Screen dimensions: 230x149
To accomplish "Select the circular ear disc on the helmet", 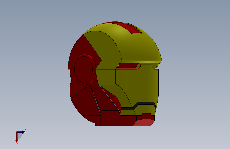I will [x=83, y=69].
